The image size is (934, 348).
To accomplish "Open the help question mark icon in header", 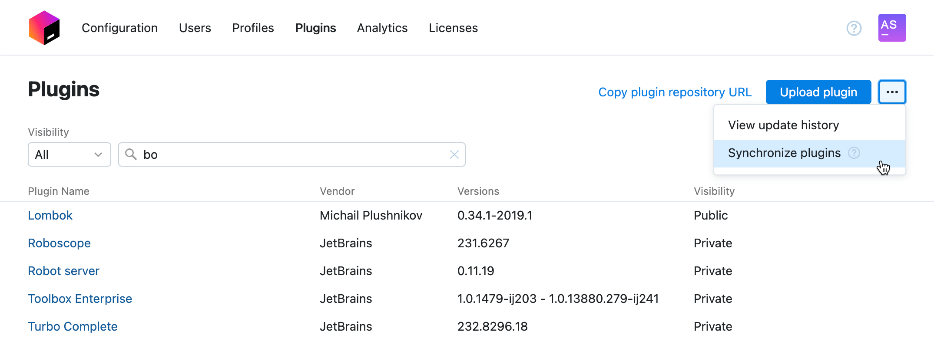I will click(854, 28).
